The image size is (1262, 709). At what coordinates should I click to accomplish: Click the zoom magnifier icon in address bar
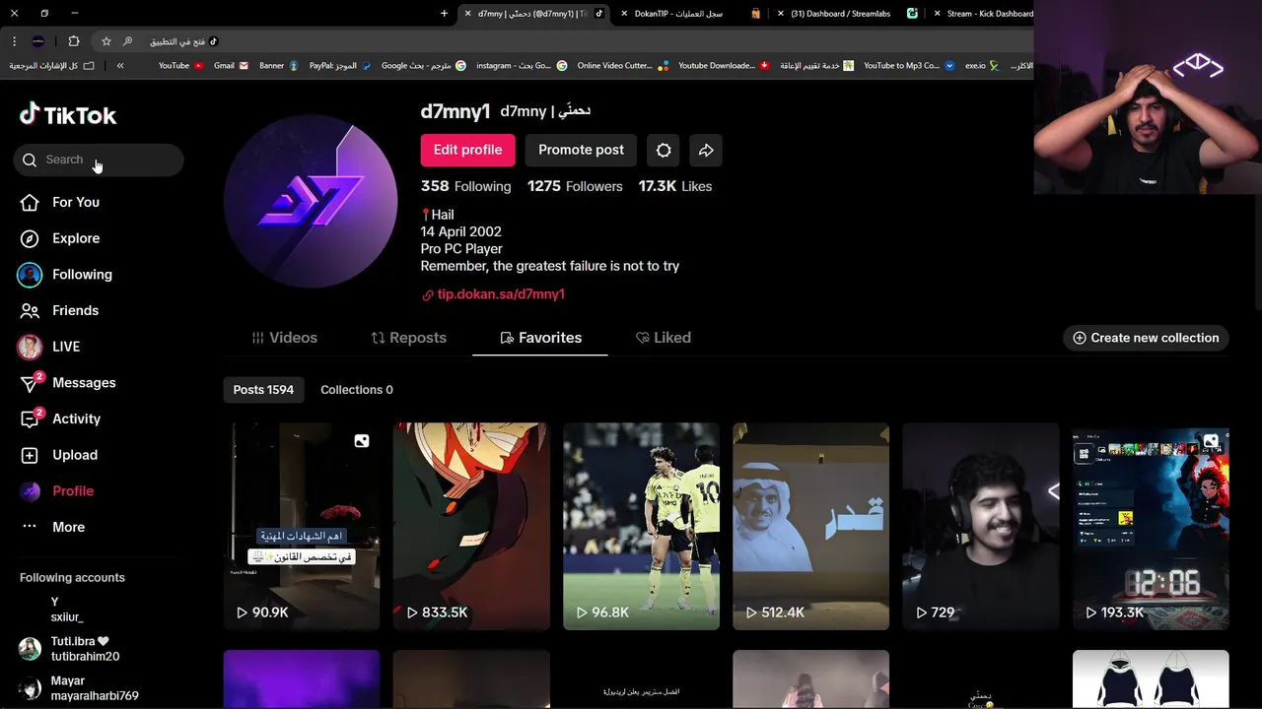tap(127, 41)
